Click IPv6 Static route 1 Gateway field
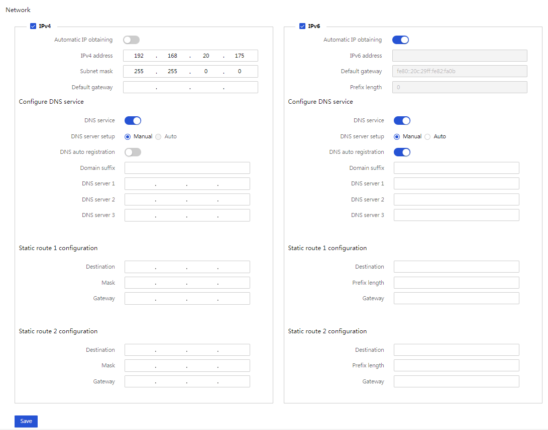This screenshot has width=548, height=430. coord(457,298)
